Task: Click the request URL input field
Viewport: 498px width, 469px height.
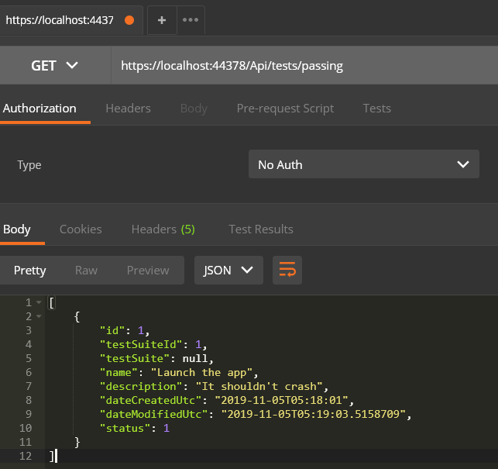Action: [x=304, y=65]
